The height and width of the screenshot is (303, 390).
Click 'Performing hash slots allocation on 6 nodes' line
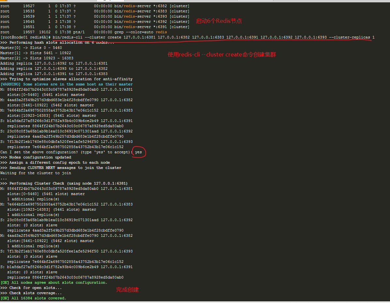pos(57,42)
